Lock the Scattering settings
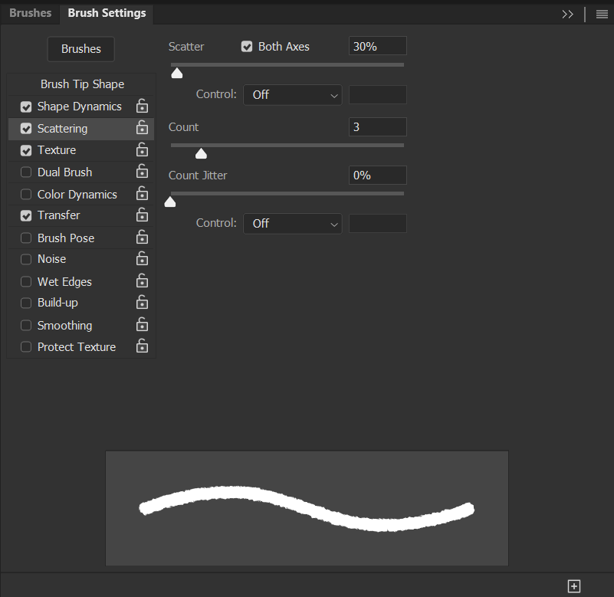614x597 pixels. pyautogui.click(x=142, y=128)
